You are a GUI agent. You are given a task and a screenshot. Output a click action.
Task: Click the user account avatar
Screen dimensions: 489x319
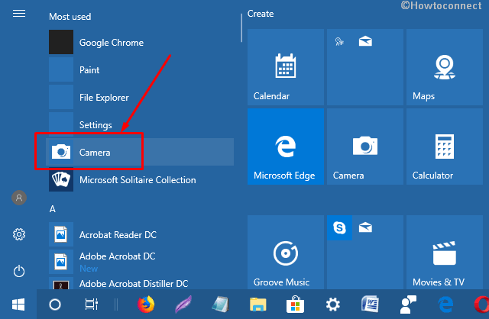(x=19, y=198)
